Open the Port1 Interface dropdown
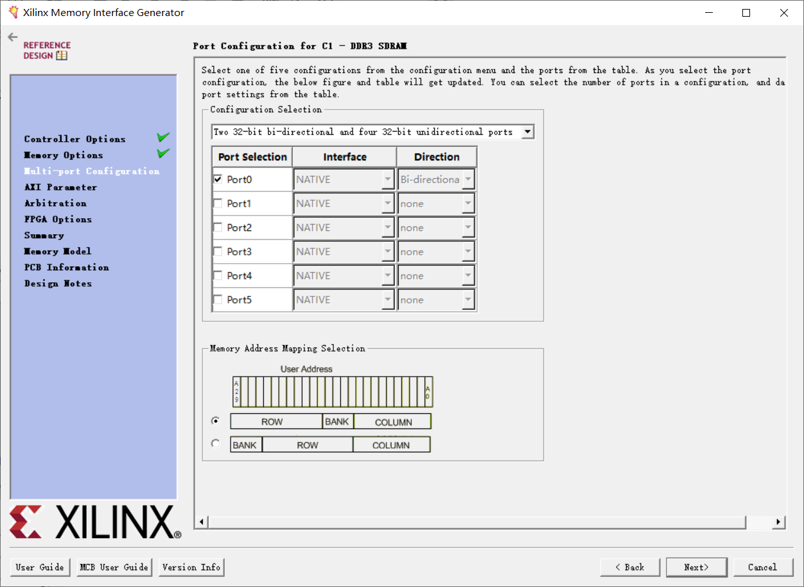Viewport: 804px width, 587px height. click(x=344, y=203)
